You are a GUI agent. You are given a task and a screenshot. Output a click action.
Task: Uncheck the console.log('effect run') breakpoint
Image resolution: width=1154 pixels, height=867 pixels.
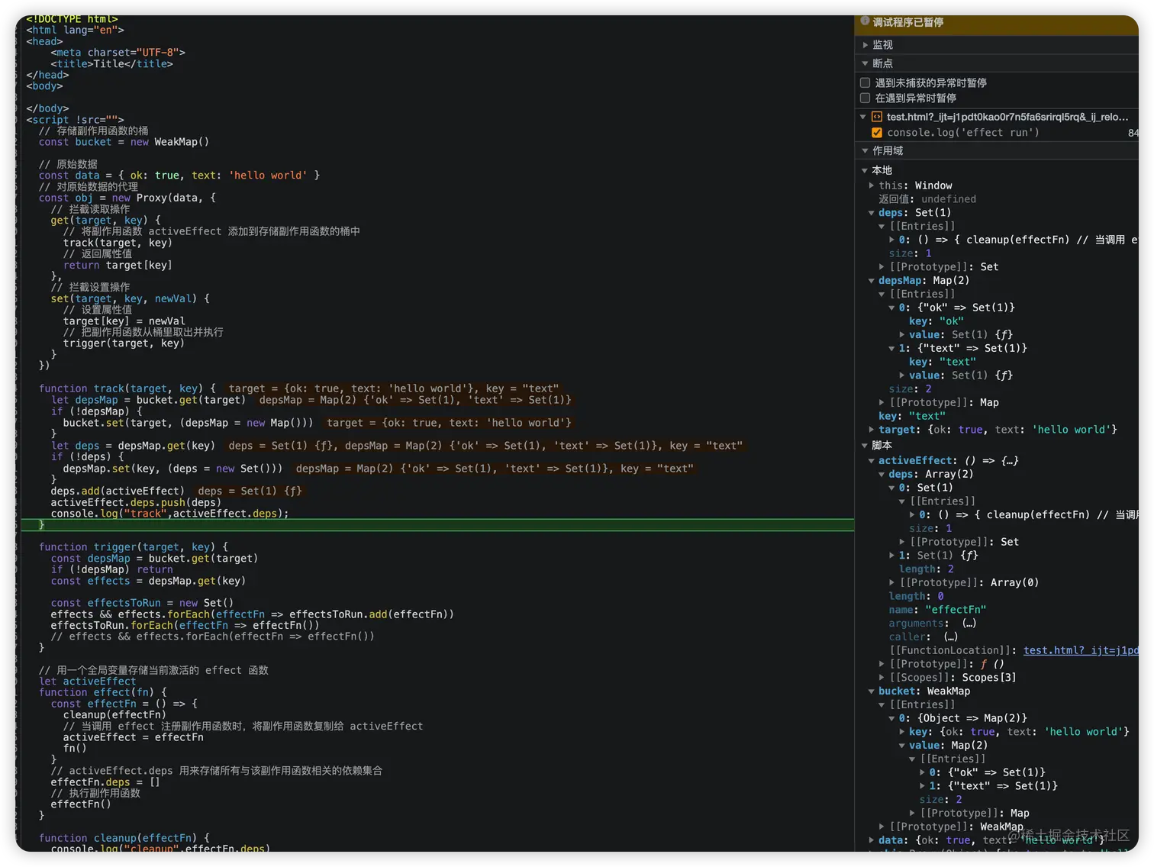click(x=877, y=133)
